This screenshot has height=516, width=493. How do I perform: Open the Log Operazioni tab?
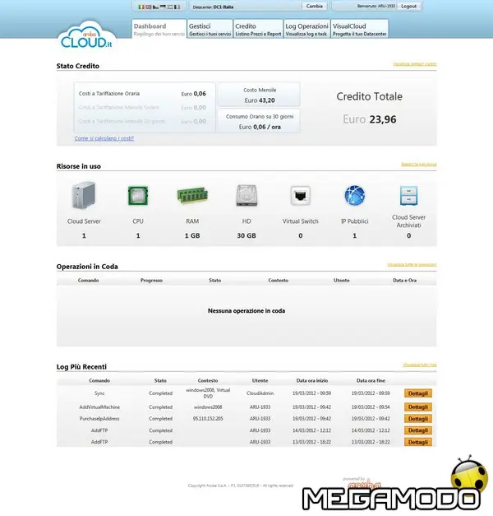306,30
